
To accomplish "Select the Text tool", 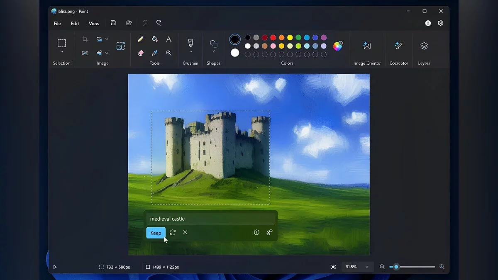I will pos(168,39).
